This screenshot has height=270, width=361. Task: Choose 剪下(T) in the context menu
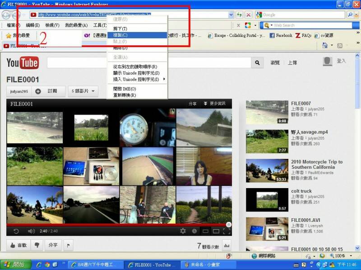pos(138,29)
